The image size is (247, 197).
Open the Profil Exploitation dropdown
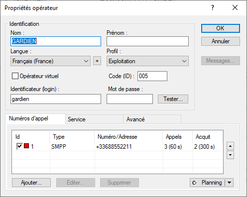coord(147,61)
